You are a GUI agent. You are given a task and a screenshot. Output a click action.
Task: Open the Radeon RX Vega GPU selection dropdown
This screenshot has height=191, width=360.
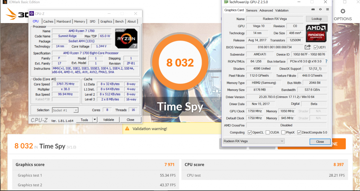(253, 141)
